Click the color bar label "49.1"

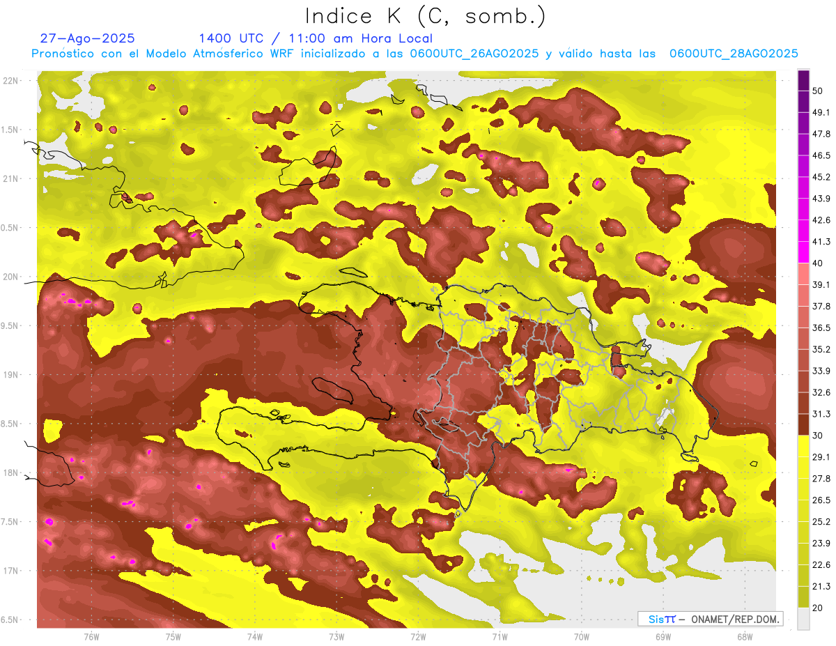[821, 112]
